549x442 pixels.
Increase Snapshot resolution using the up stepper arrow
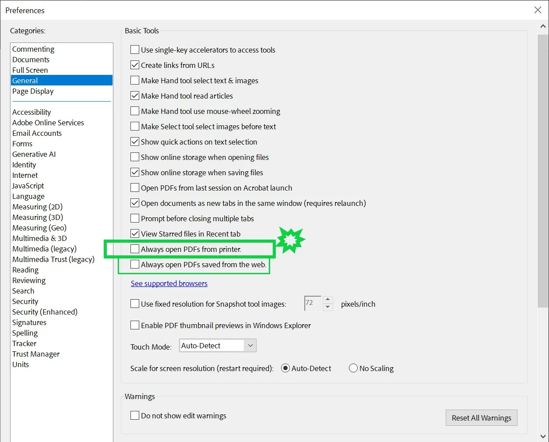(x=328, y=300)
